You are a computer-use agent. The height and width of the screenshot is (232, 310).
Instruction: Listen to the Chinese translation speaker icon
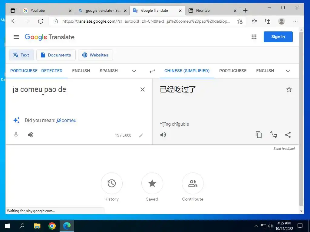pos(163,135)
